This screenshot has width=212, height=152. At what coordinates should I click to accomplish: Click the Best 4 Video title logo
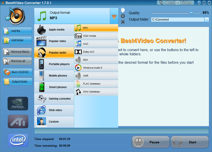pos(175,3)
